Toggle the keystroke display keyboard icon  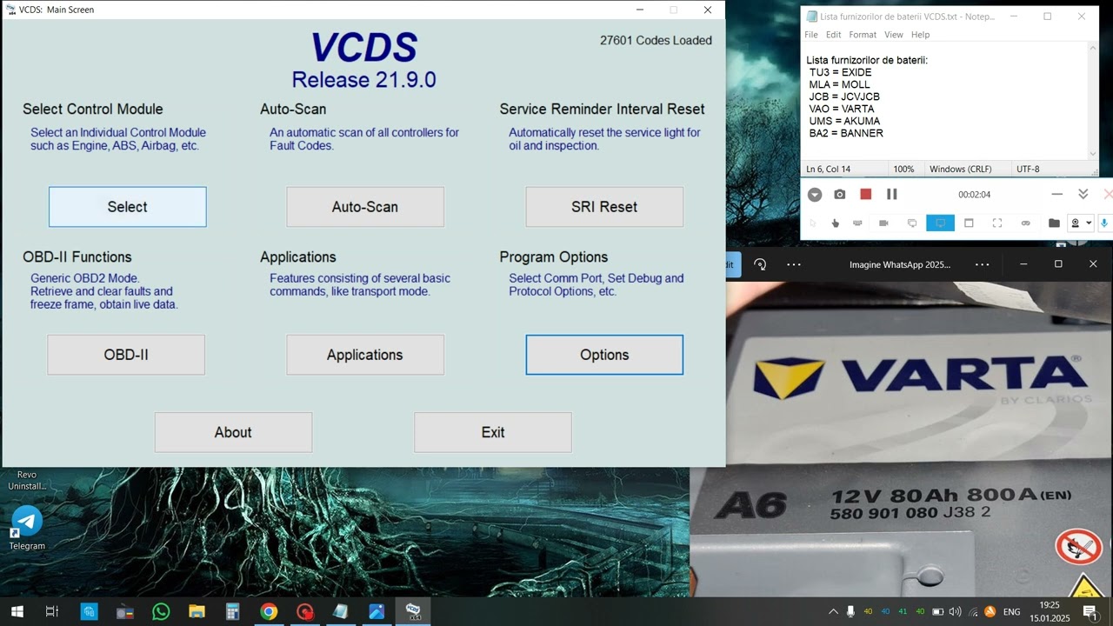click(x=857, y=223)
